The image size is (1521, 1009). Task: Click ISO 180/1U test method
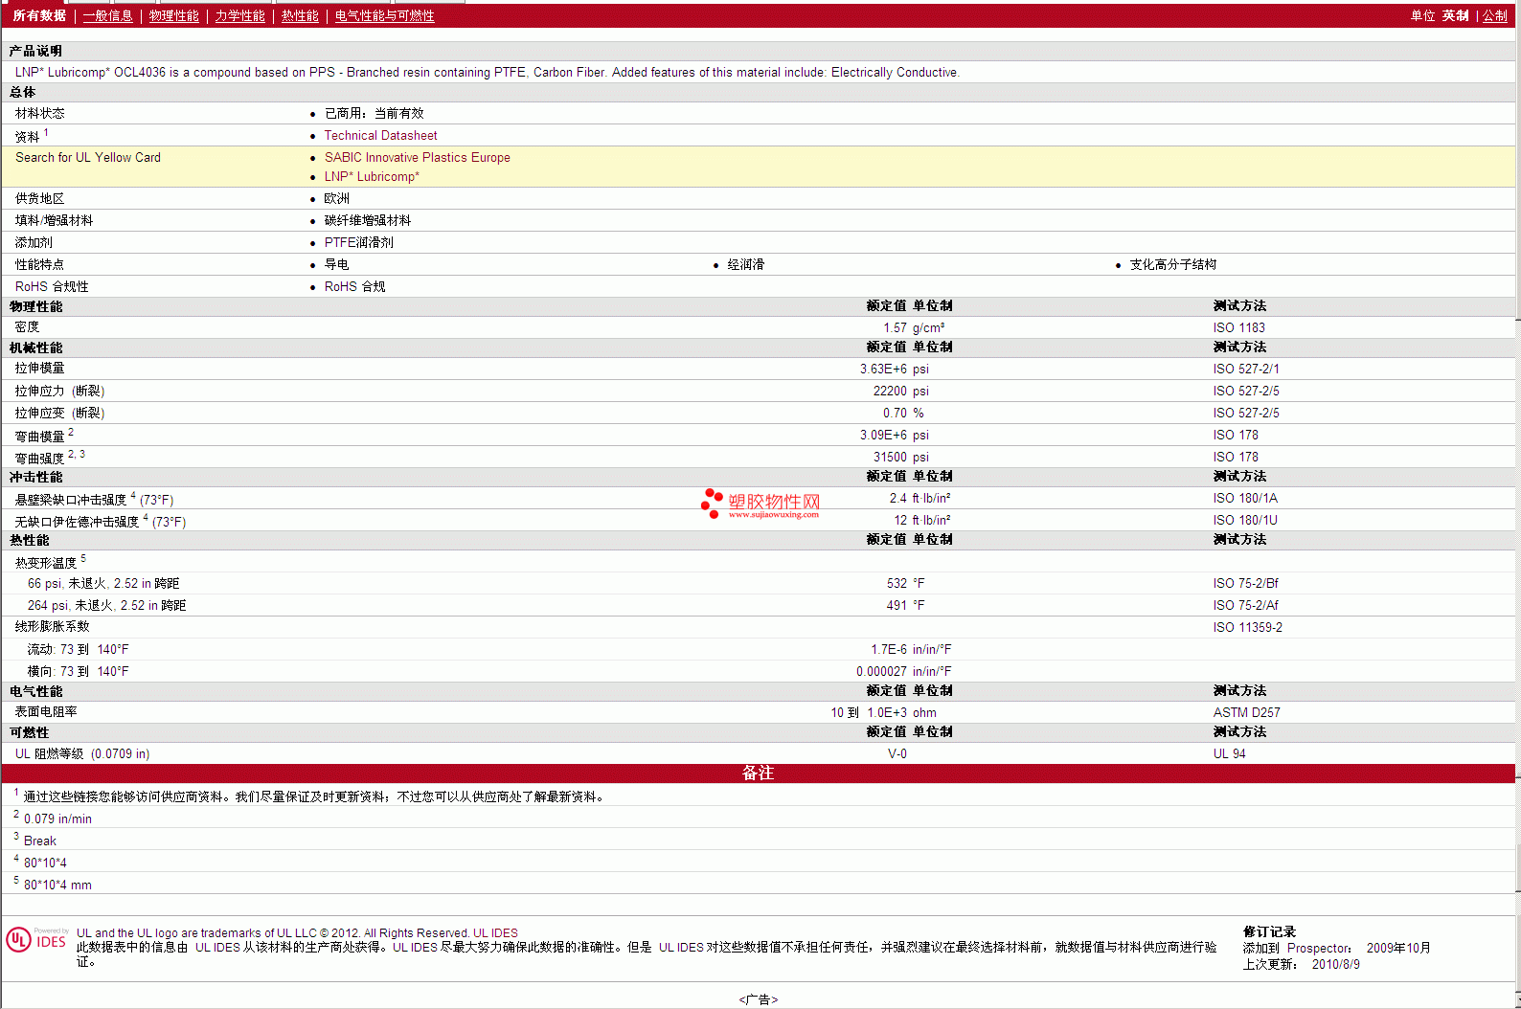tap(1245, 521)
